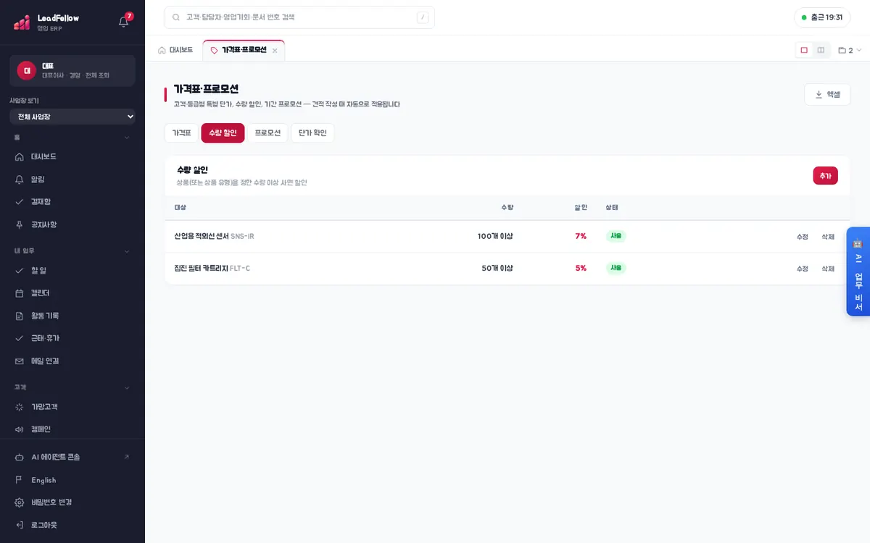Focus the 고객·담당자 search field

tap(299, 17)
